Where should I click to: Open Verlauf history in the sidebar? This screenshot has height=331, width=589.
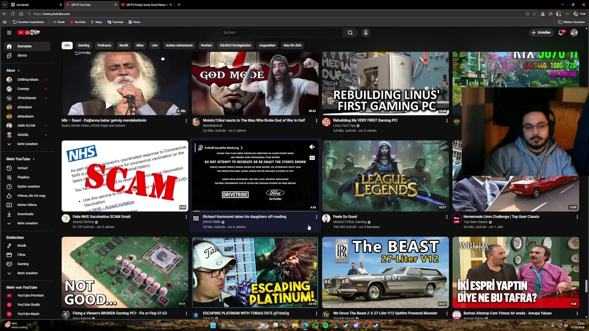pos(28,168)
